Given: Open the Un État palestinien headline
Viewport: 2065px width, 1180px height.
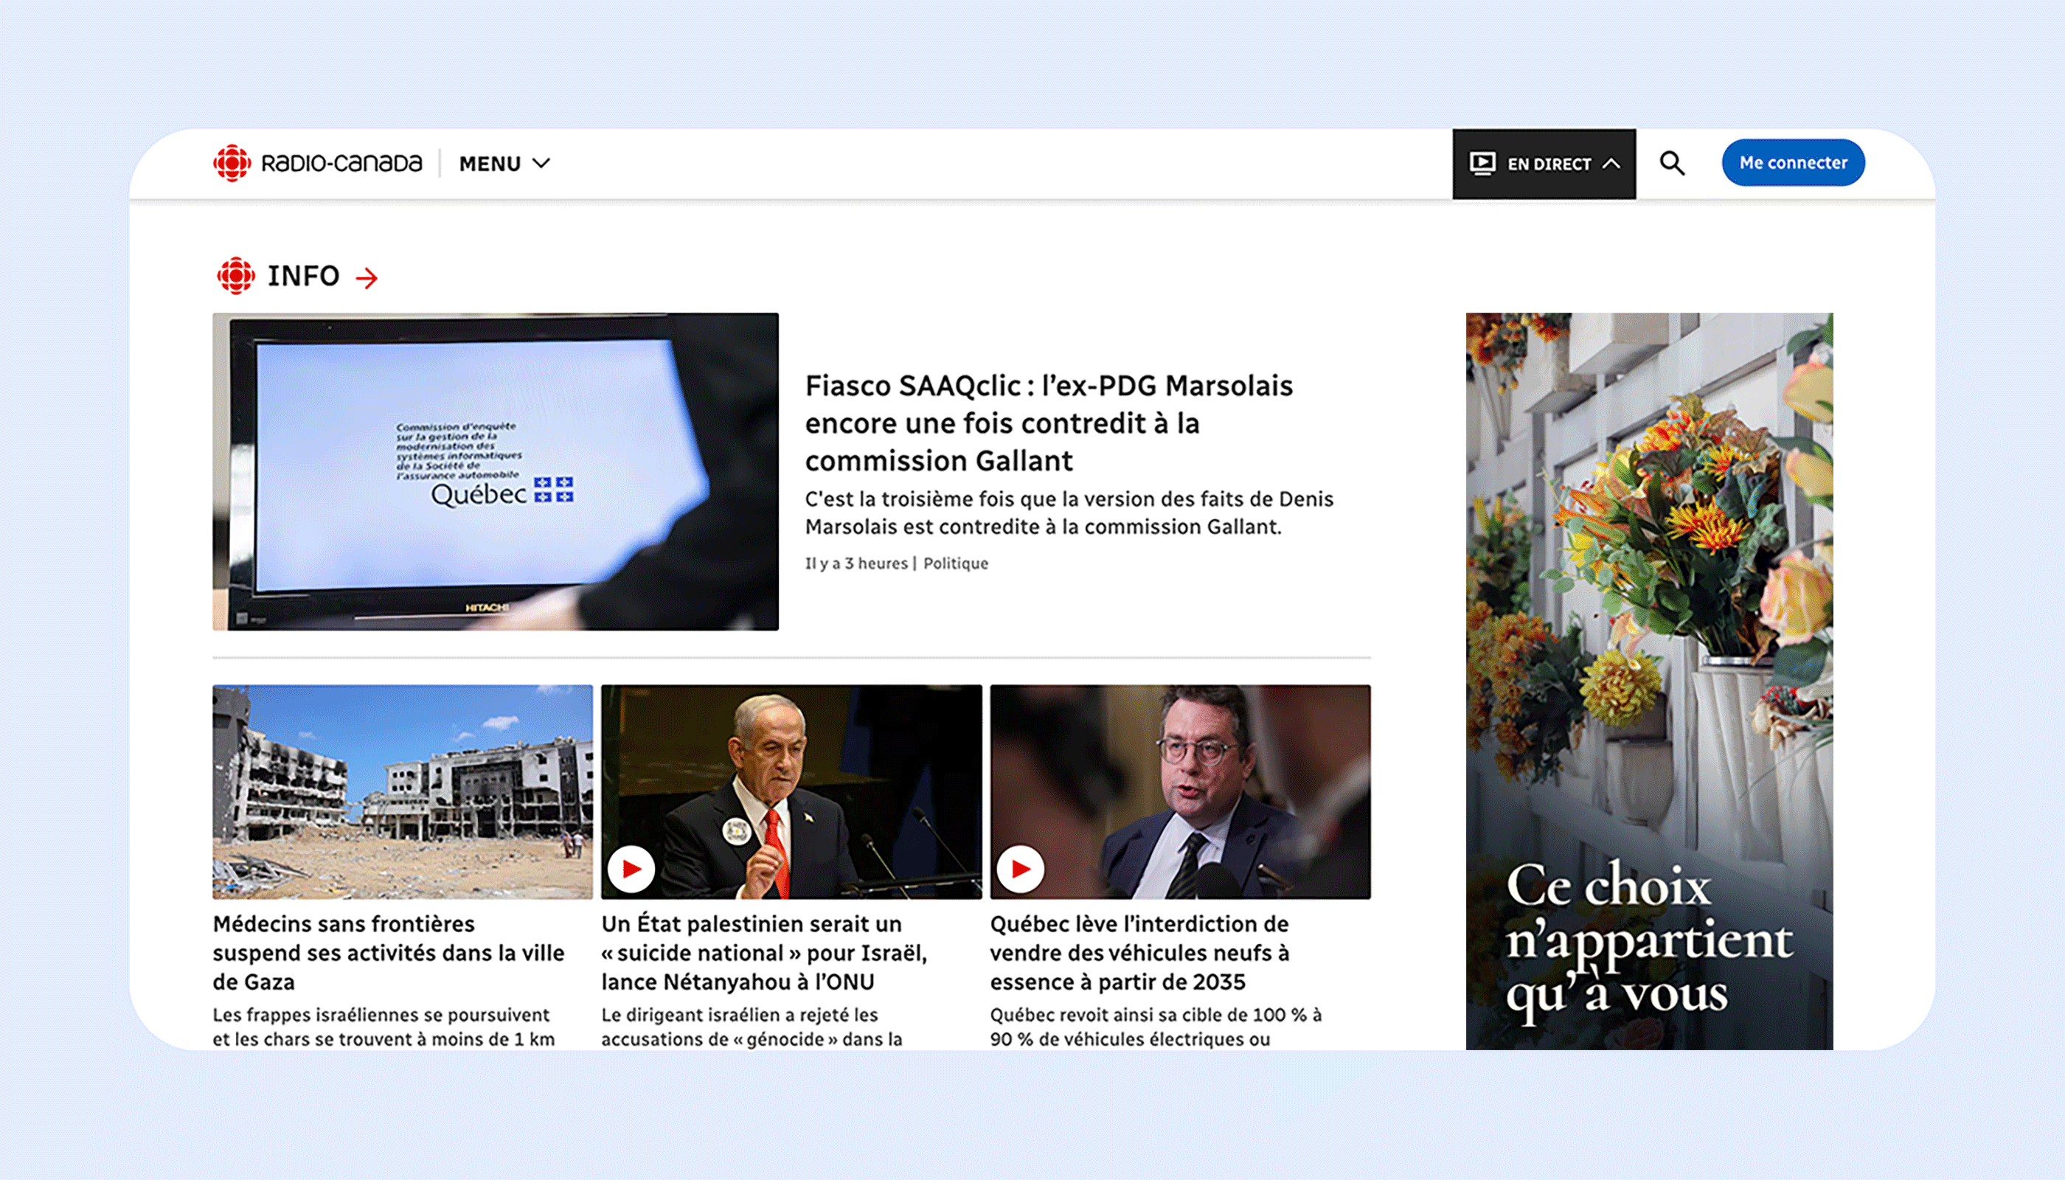Looking at the screenshot, I should [x=764, y=953].
